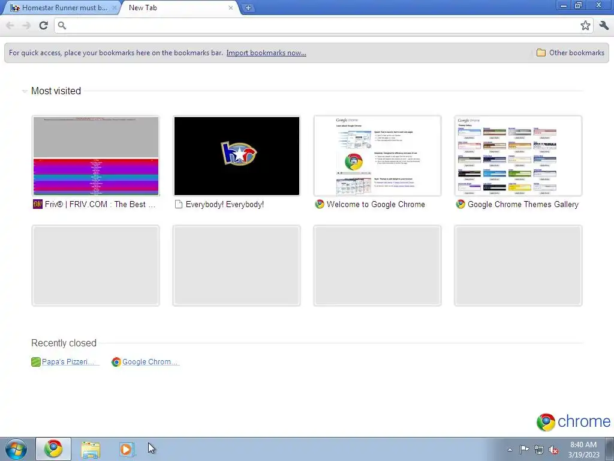Click the Chrome favicon beside Google Chrom... link
Screen dimensions: 614x461
click(116, 362)
